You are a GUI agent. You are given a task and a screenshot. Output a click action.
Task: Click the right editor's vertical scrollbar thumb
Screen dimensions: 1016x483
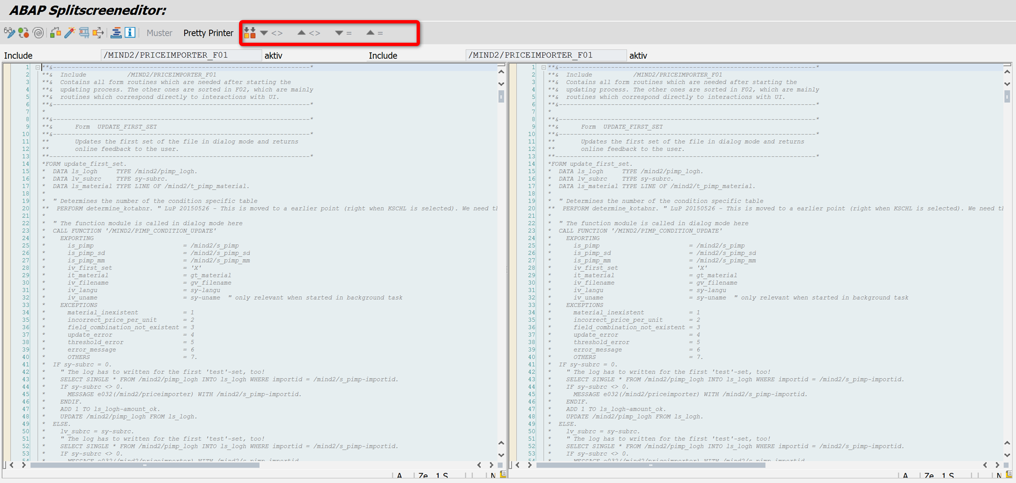coord(1007,97)
